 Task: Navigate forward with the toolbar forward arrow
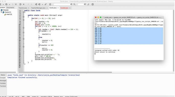pos(32,4)
